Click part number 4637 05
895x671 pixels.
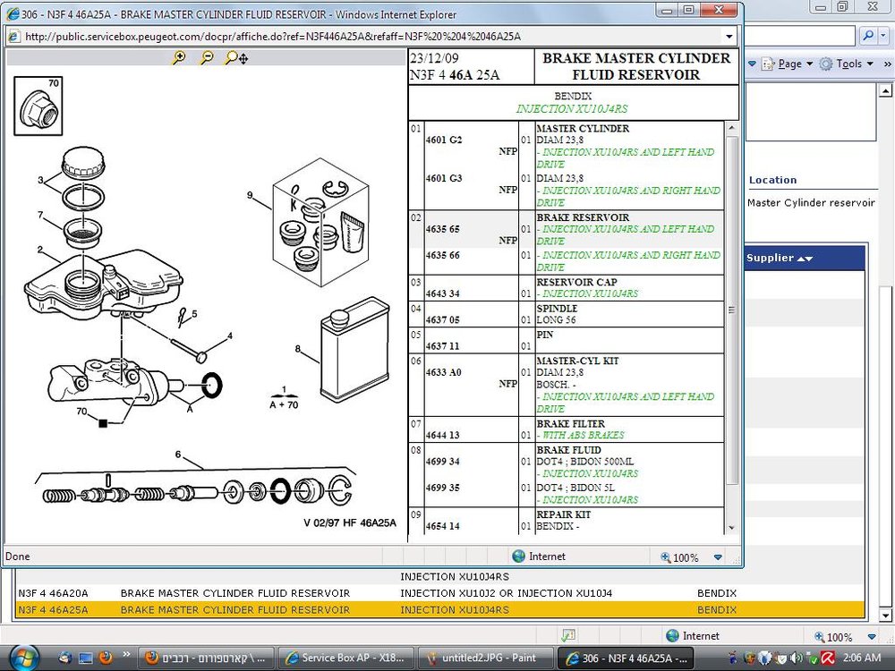click(442, 319)
